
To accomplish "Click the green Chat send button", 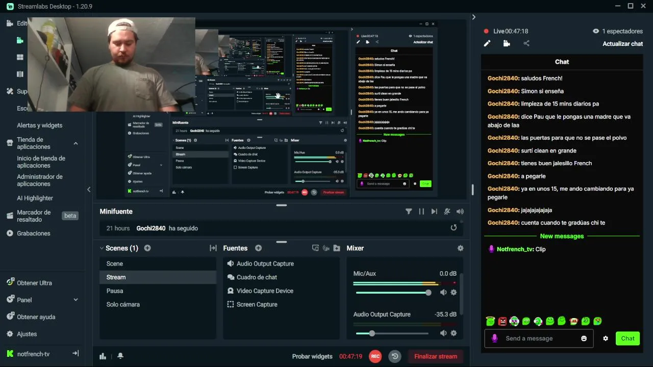I will (627, 338).
